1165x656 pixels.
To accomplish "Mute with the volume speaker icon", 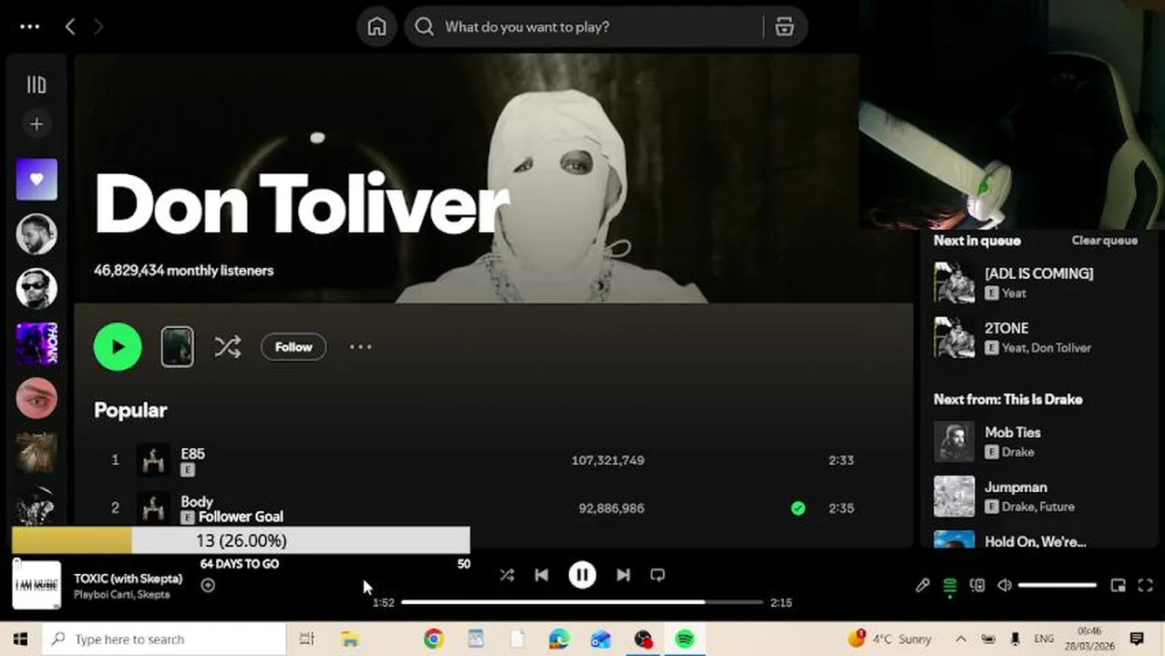I will click(1005, 586).
